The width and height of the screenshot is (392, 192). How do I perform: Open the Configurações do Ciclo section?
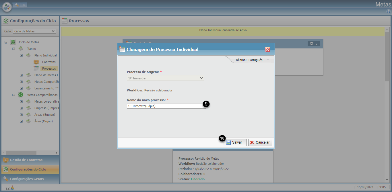tap(30, 169)
